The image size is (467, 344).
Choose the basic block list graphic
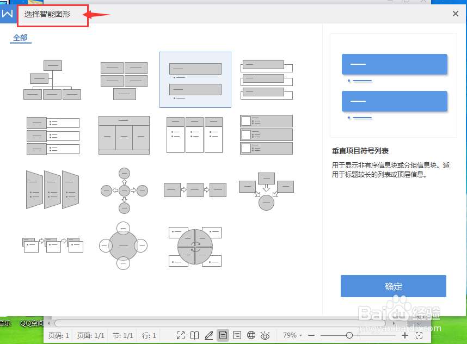124,81
